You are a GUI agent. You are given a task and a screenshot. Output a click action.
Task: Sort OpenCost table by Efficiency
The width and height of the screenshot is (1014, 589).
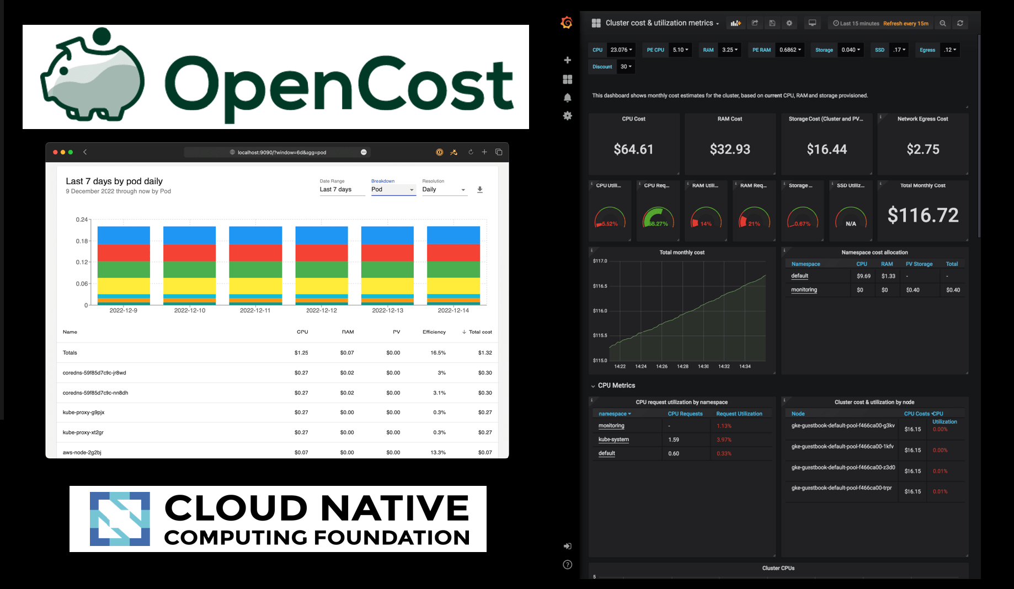434,332
